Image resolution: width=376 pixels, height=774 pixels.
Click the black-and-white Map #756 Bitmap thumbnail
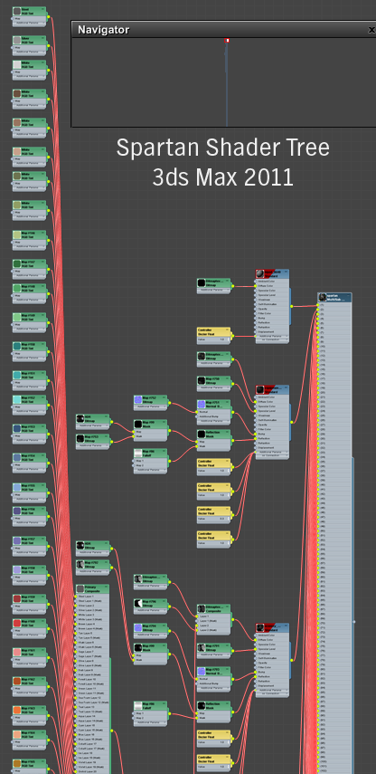pyautogui.click(x=138, y=603)
